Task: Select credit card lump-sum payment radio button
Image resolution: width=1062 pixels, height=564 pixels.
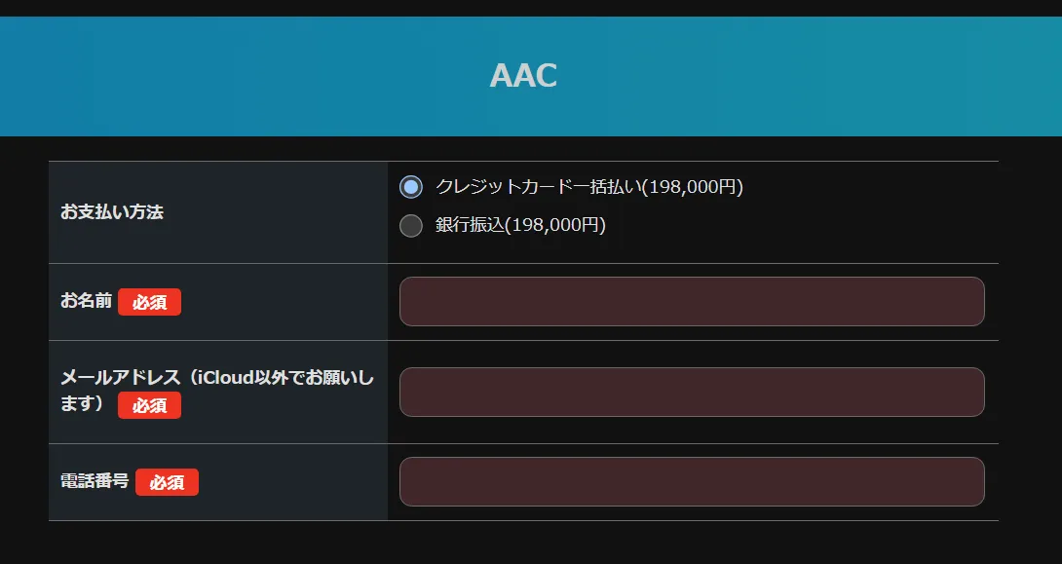Action: pos(411,187)
